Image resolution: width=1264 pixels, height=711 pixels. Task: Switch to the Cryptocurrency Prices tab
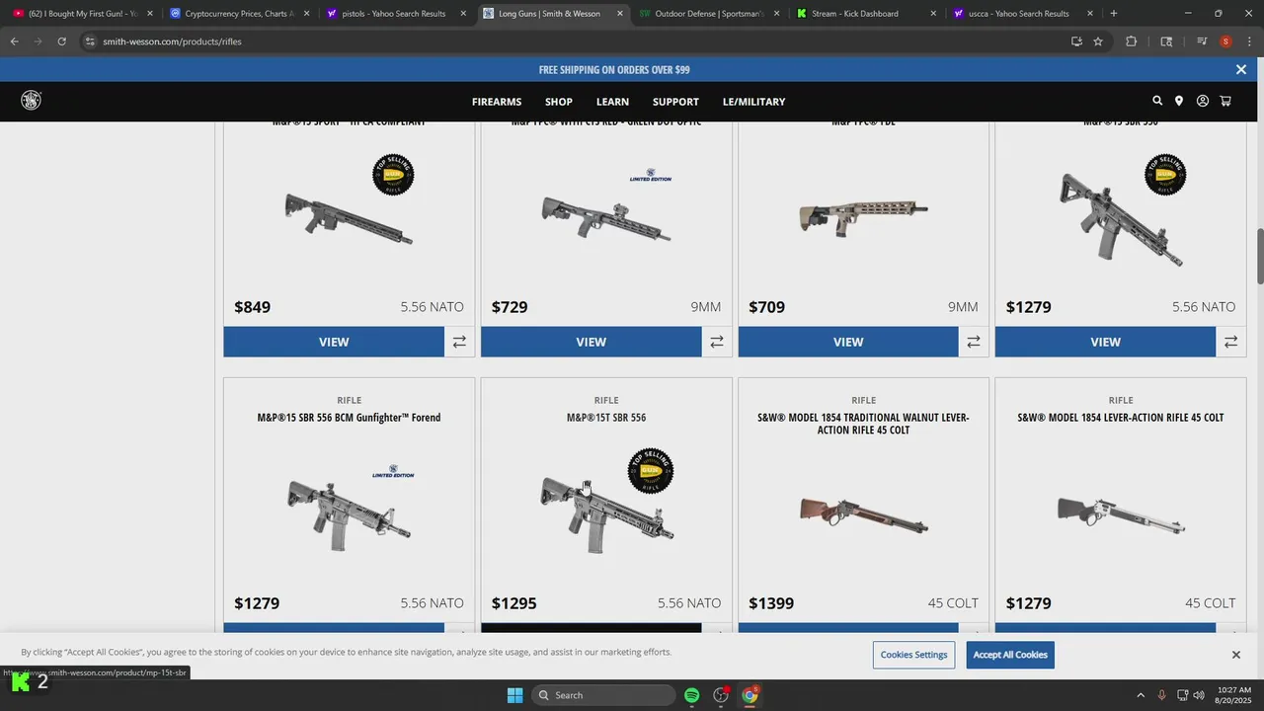pos(239,14)
